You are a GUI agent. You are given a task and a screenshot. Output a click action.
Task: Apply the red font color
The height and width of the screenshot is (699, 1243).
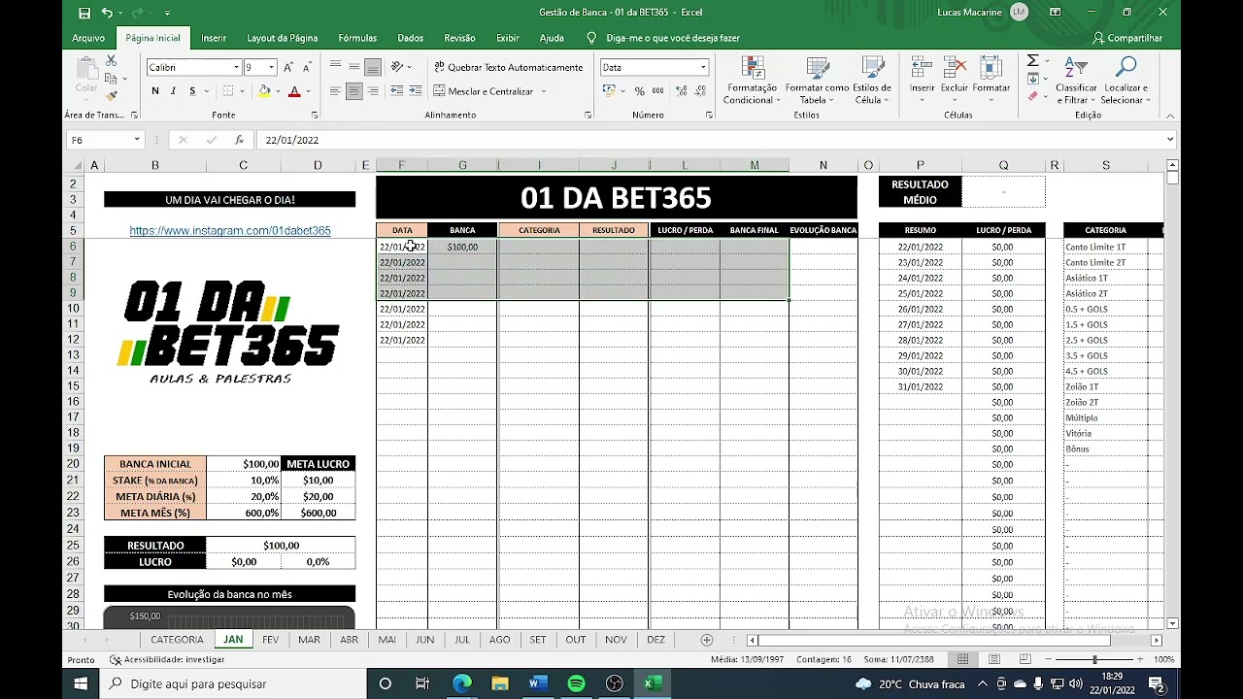coord(294,91)
